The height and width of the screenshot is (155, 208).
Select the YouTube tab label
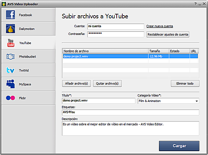pyautogui.click(x=25, y=43)
